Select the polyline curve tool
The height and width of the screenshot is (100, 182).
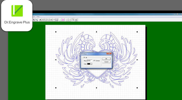coord(54,20)
